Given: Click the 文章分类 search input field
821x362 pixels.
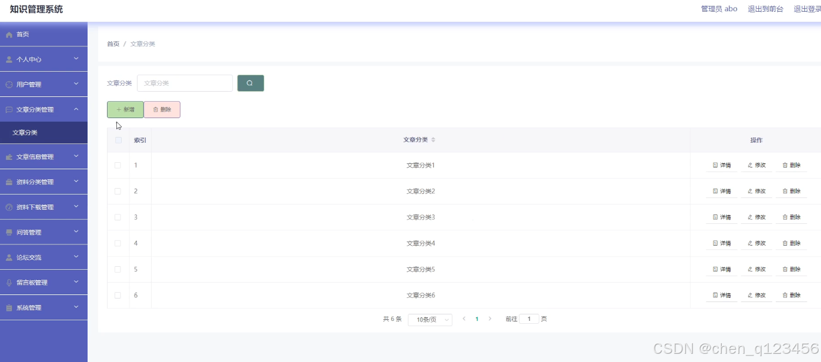Looking at the screenshot, I should coord(185,83).
